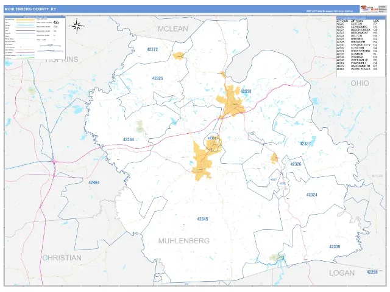This screenshot has height=292, width=390.
Task: Click the MUHLENBERG COUNTY, KY title
Action: 30,9
